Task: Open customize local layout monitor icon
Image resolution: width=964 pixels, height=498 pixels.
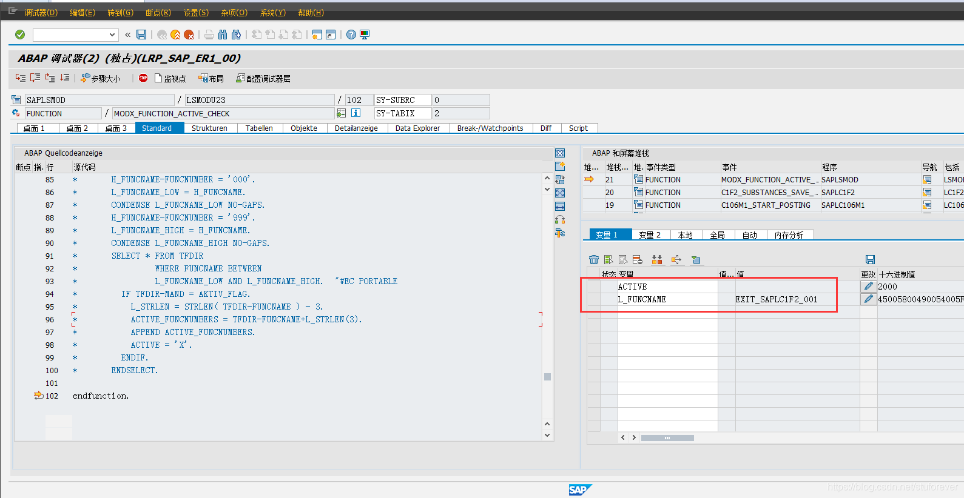Action: pos(365,35)
